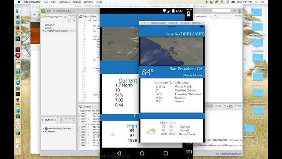Click the Outline filter input field
The height and width of the screenshot is (159, 282).
pos(59,125)
